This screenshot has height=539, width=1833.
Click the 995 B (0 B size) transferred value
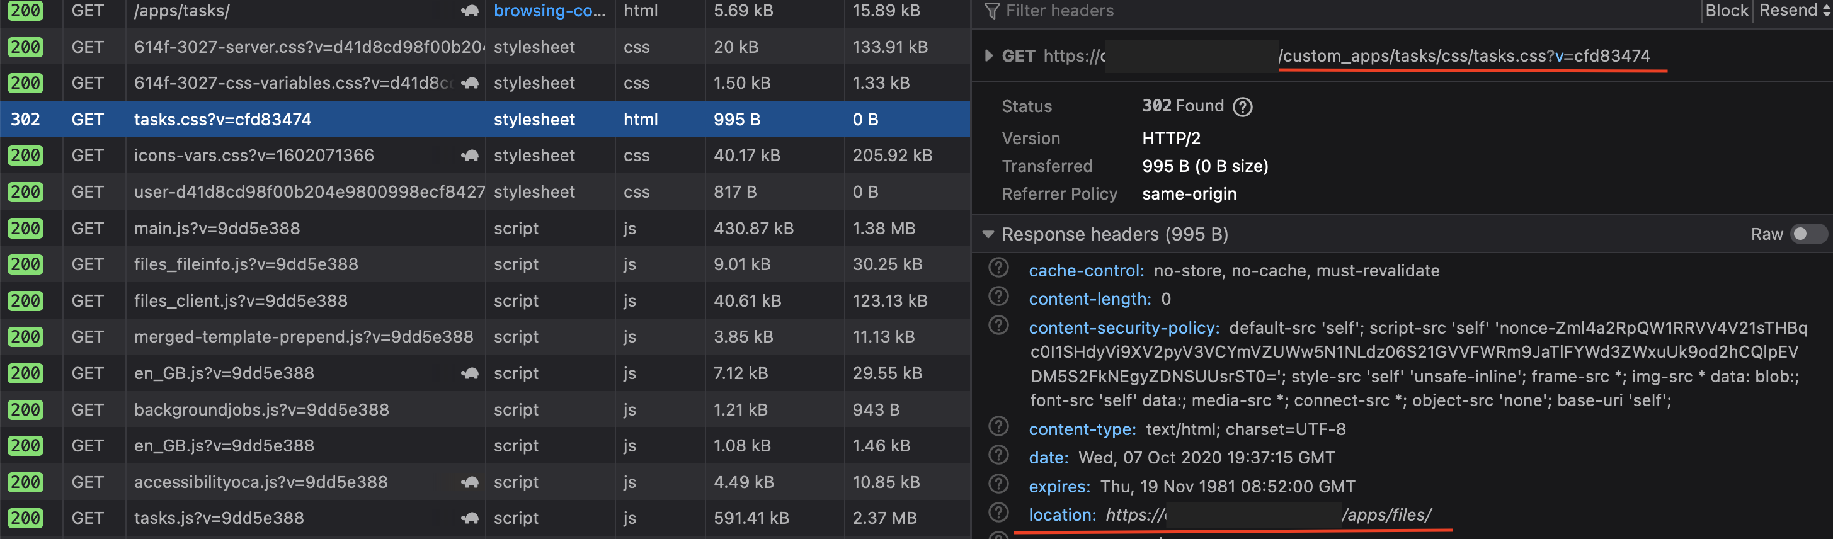coord(1205,166)
